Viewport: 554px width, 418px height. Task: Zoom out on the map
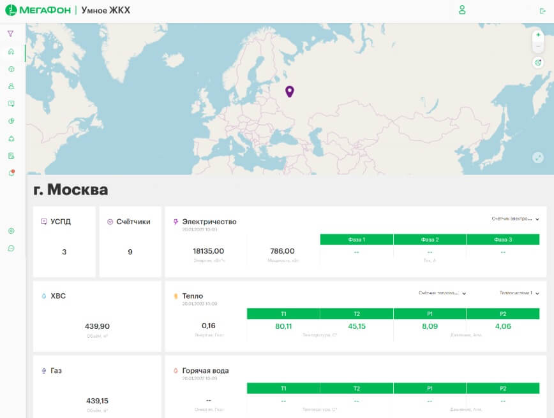(538, 47)
